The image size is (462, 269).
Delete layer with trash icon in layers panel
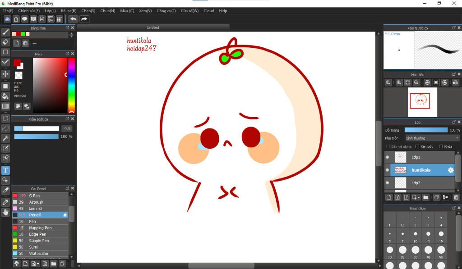tap(456, 197)
